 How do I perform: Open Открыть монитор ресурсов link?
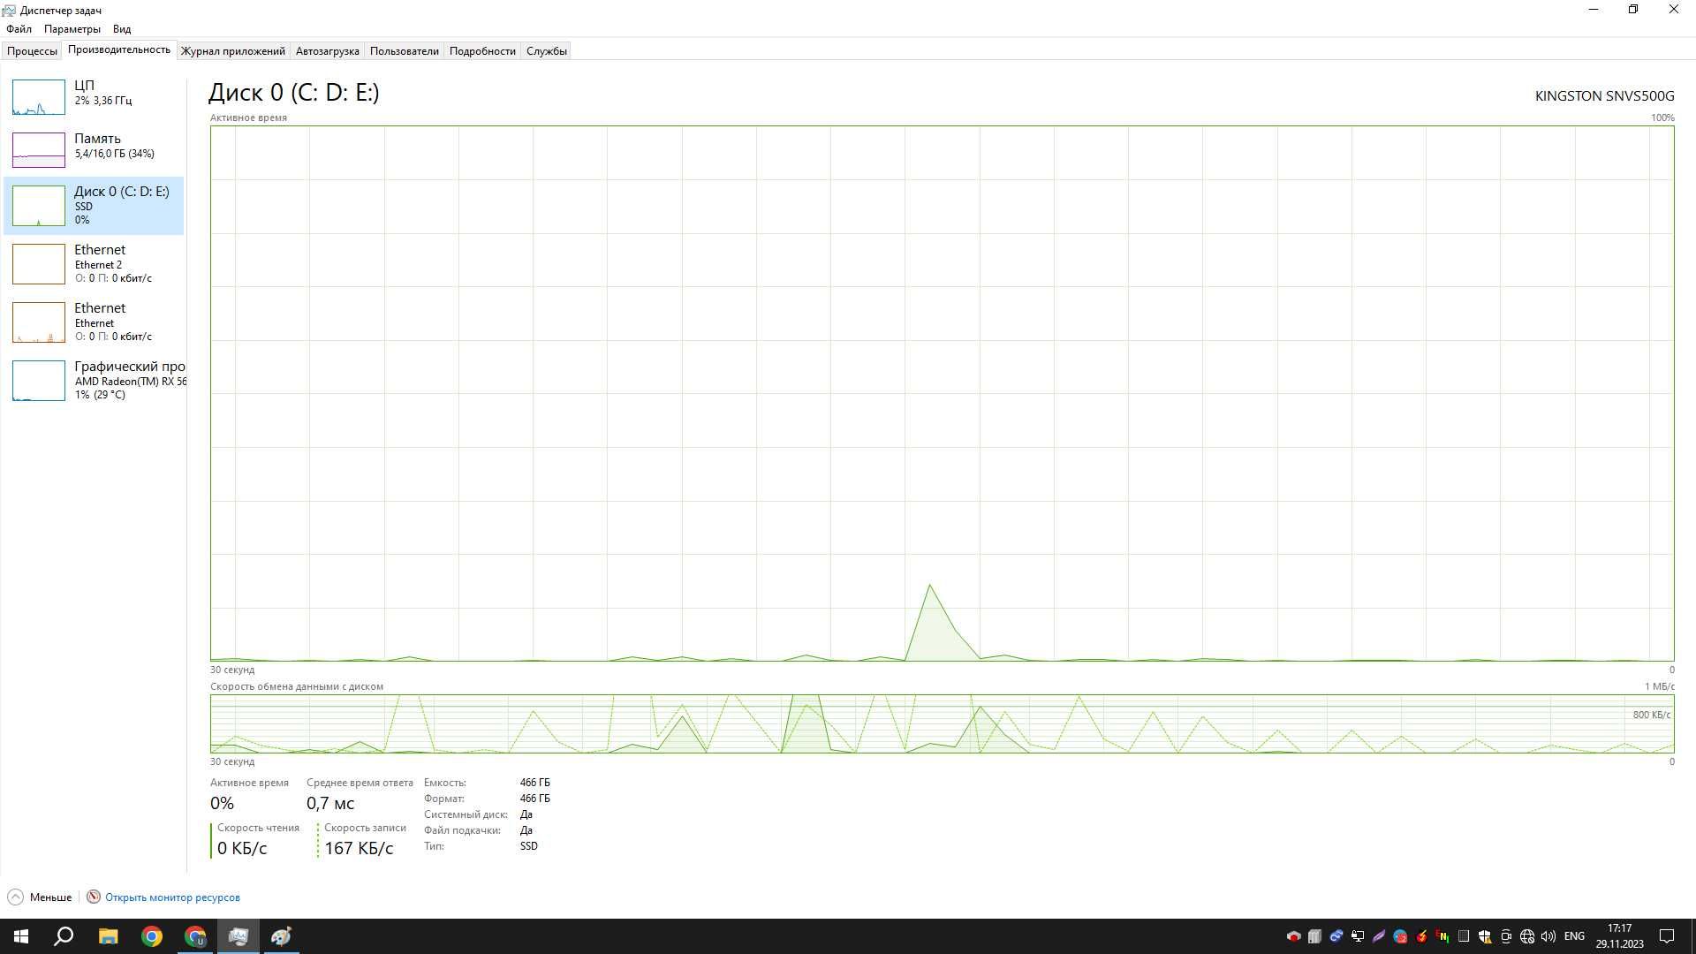pos(172,897)
